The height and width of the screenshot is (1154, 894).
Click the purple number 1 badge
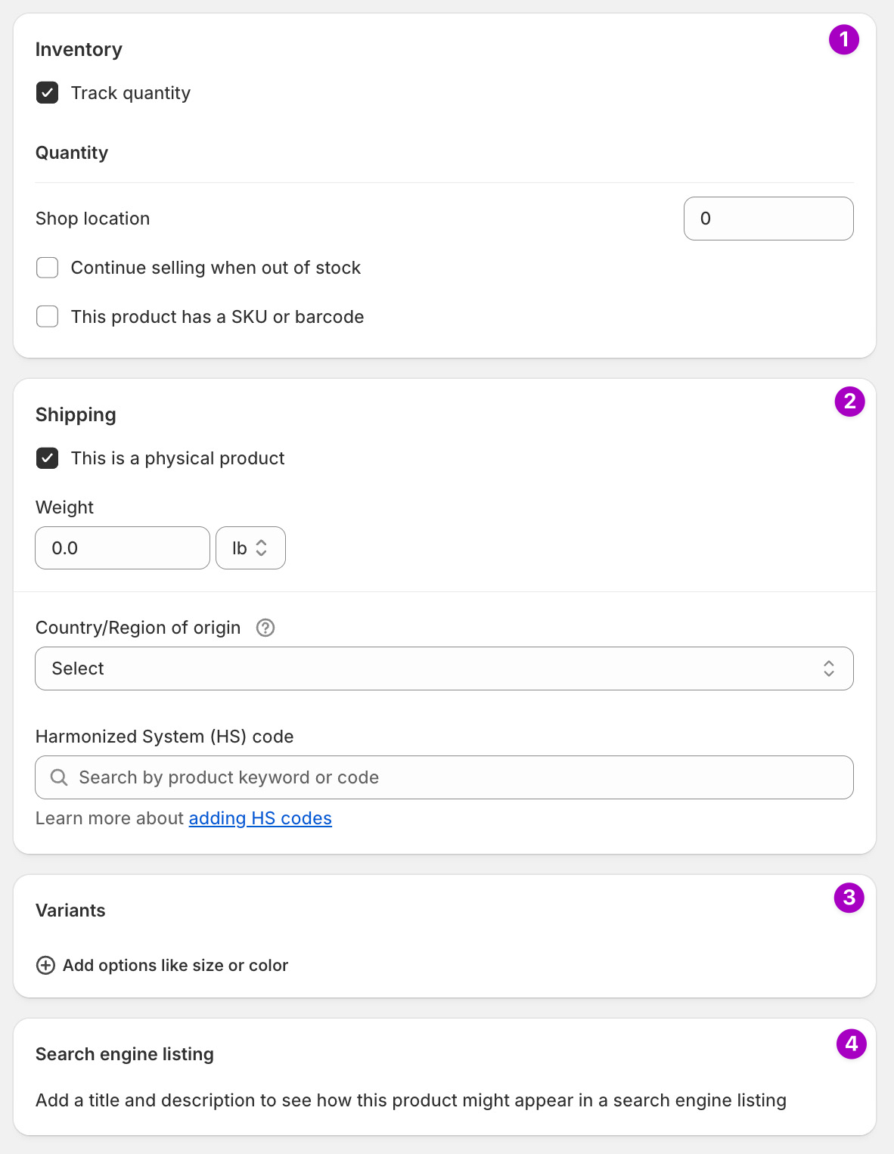point(843,39)
